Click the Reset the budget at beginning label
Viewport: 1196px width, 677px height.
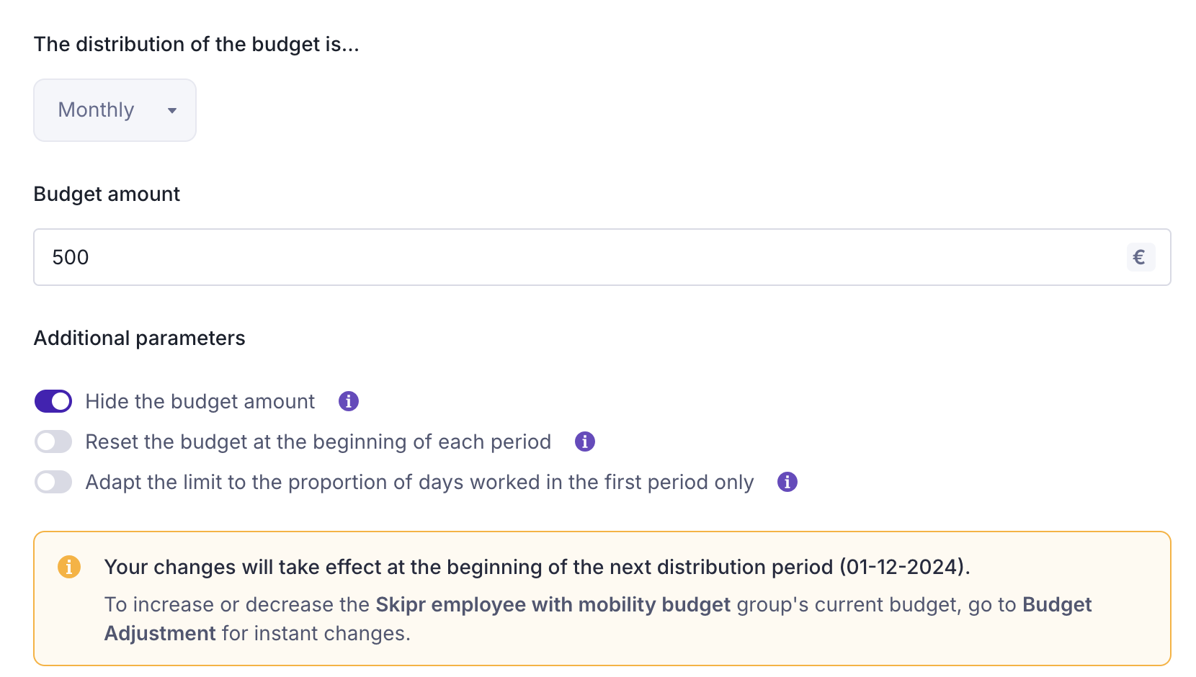(318, 441)
